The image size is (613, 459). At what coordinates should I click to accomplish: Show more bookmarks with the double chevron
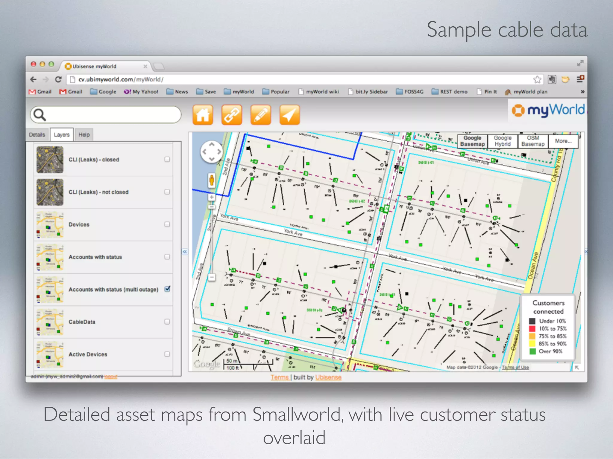tap(582, 92)
